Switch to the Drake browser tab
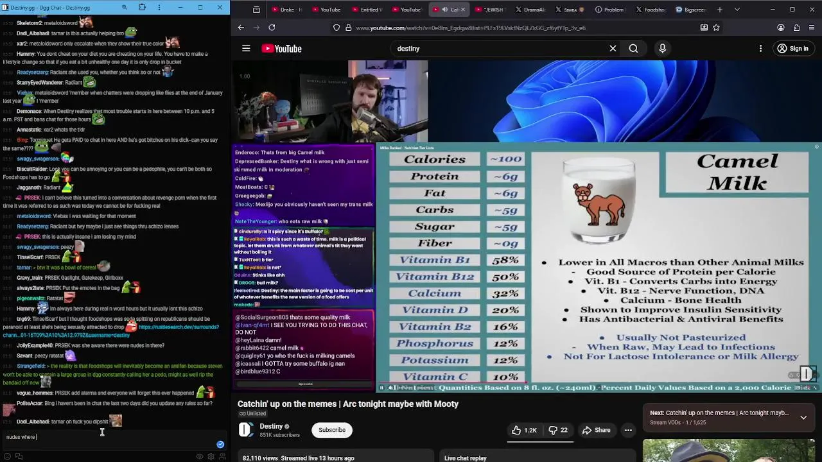Image resolution: width=822 pixels, height=462 pixels. (x=286, y=10)
